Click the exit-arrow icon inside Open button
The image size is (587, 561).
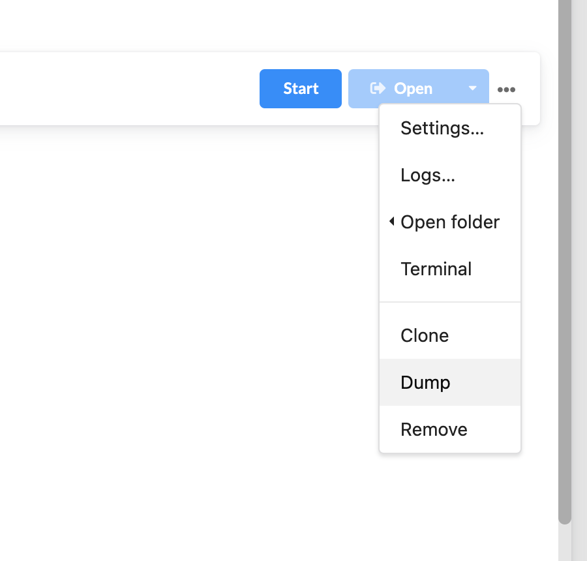pos(378,88)
